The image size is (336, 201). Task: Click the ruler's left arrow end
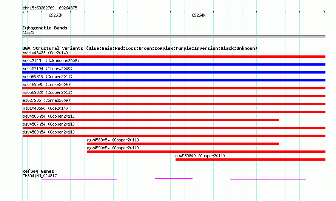click(23, 12)
